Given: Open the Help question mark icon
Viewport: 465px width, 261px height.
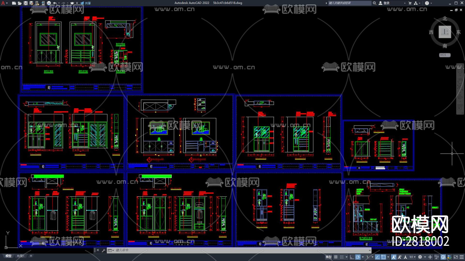Looking at the screenshot, I should [x=427, y=3].
